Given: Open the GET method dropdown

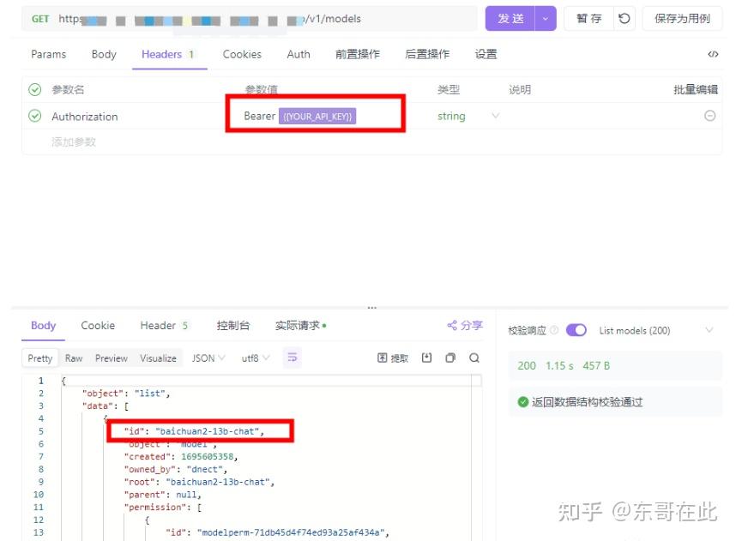Looking at the screenshot, I should coord(39,17).
